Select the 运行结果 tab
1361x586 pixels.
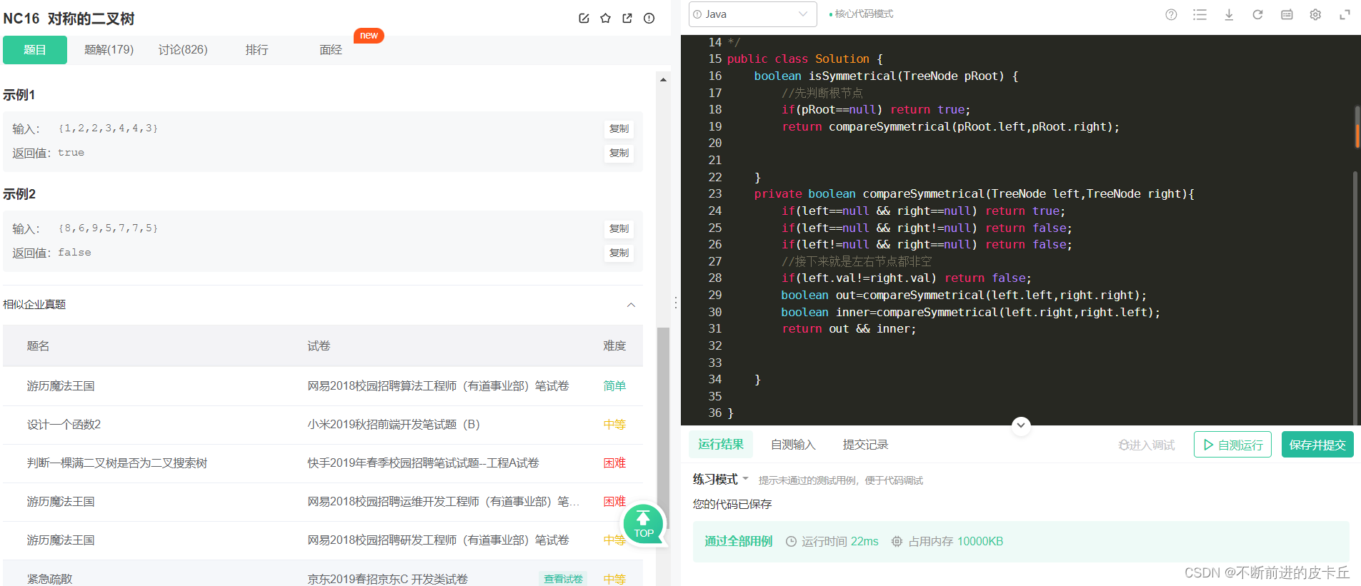721,445
